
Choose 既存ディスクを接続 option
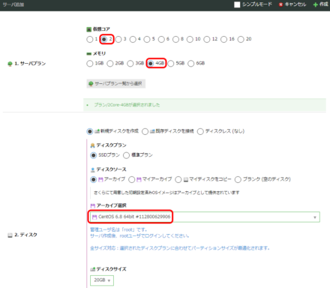(145, 131)
